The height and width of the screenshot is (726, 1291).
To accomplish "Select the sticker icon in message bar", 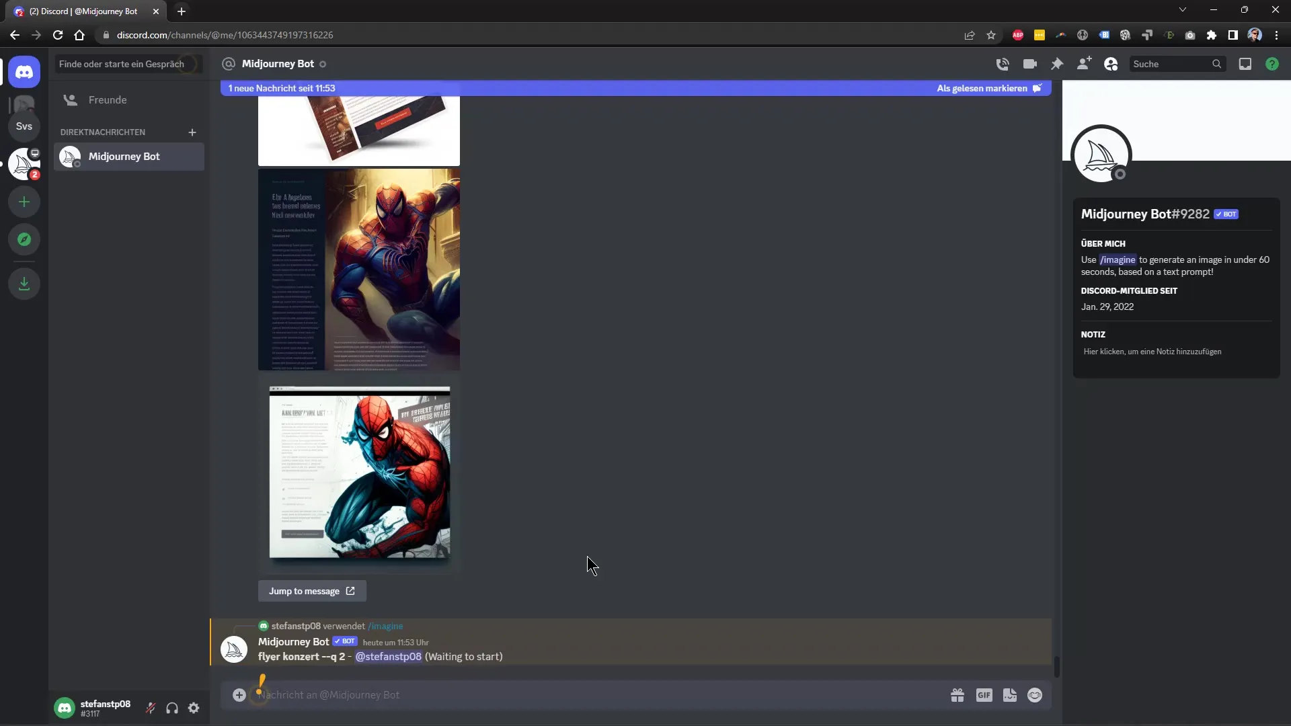I will (1010, 695).
